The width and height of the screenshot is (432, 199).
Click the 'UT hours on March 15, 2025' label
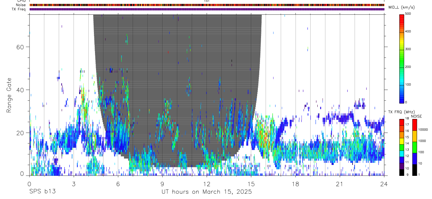207,192
